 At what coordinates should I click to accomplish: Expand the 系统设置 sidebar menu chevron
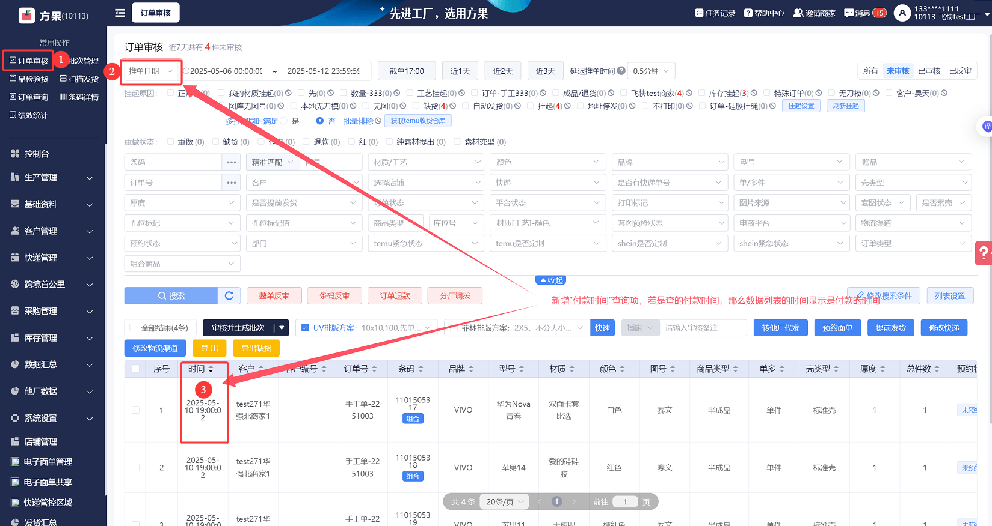pyautogui.click(x=90, y=418)
